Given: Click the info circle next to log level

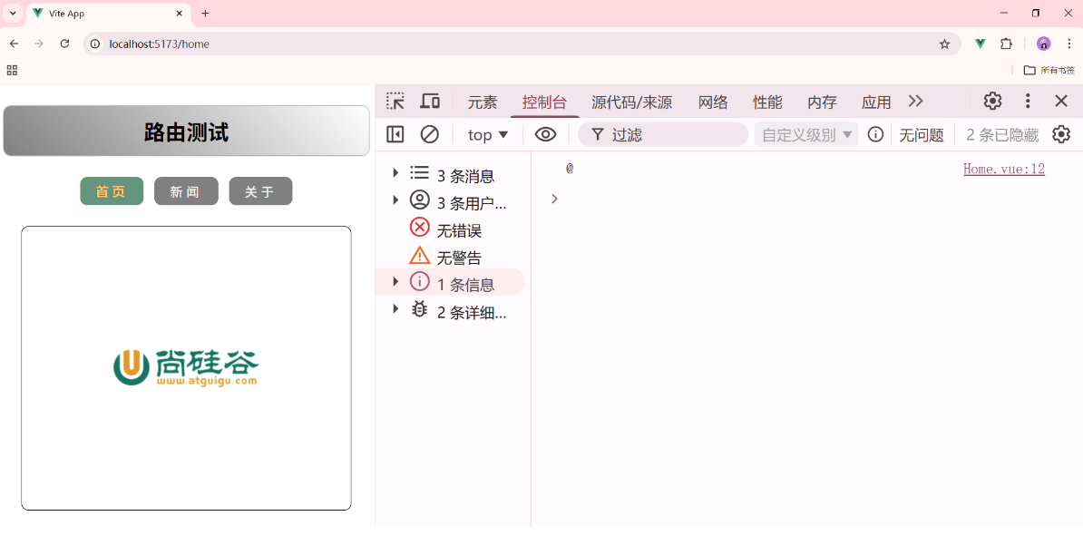Looking at the screenshot, I should pos(876,134).
